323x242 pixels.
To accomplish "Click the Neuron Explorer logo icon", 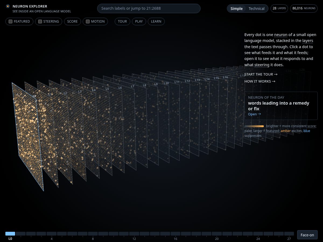I will tap(8, 6).
